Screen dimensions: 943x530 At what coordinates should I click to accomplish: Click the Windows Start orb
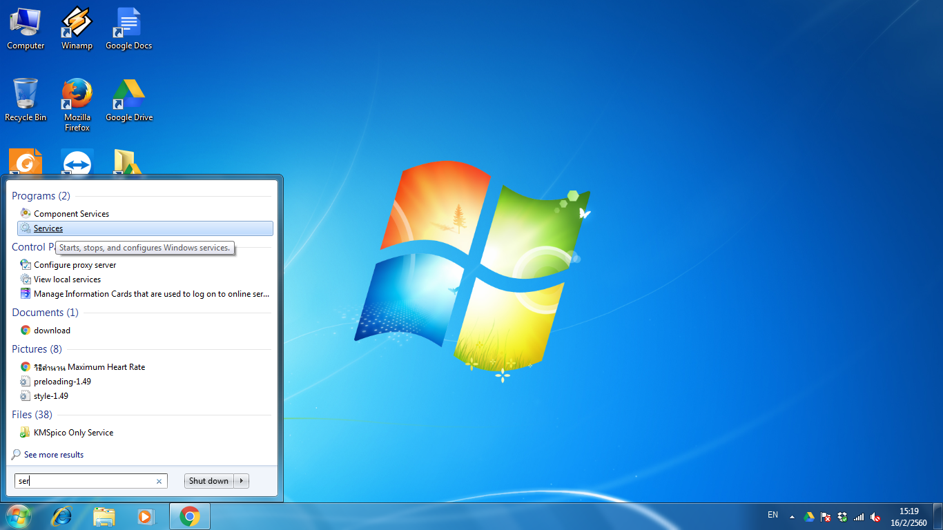coord(19,516)
